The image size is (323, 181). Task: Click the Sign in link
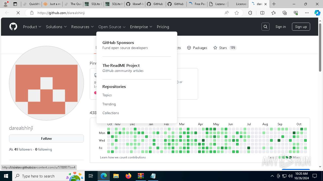(x=281, y=27)
